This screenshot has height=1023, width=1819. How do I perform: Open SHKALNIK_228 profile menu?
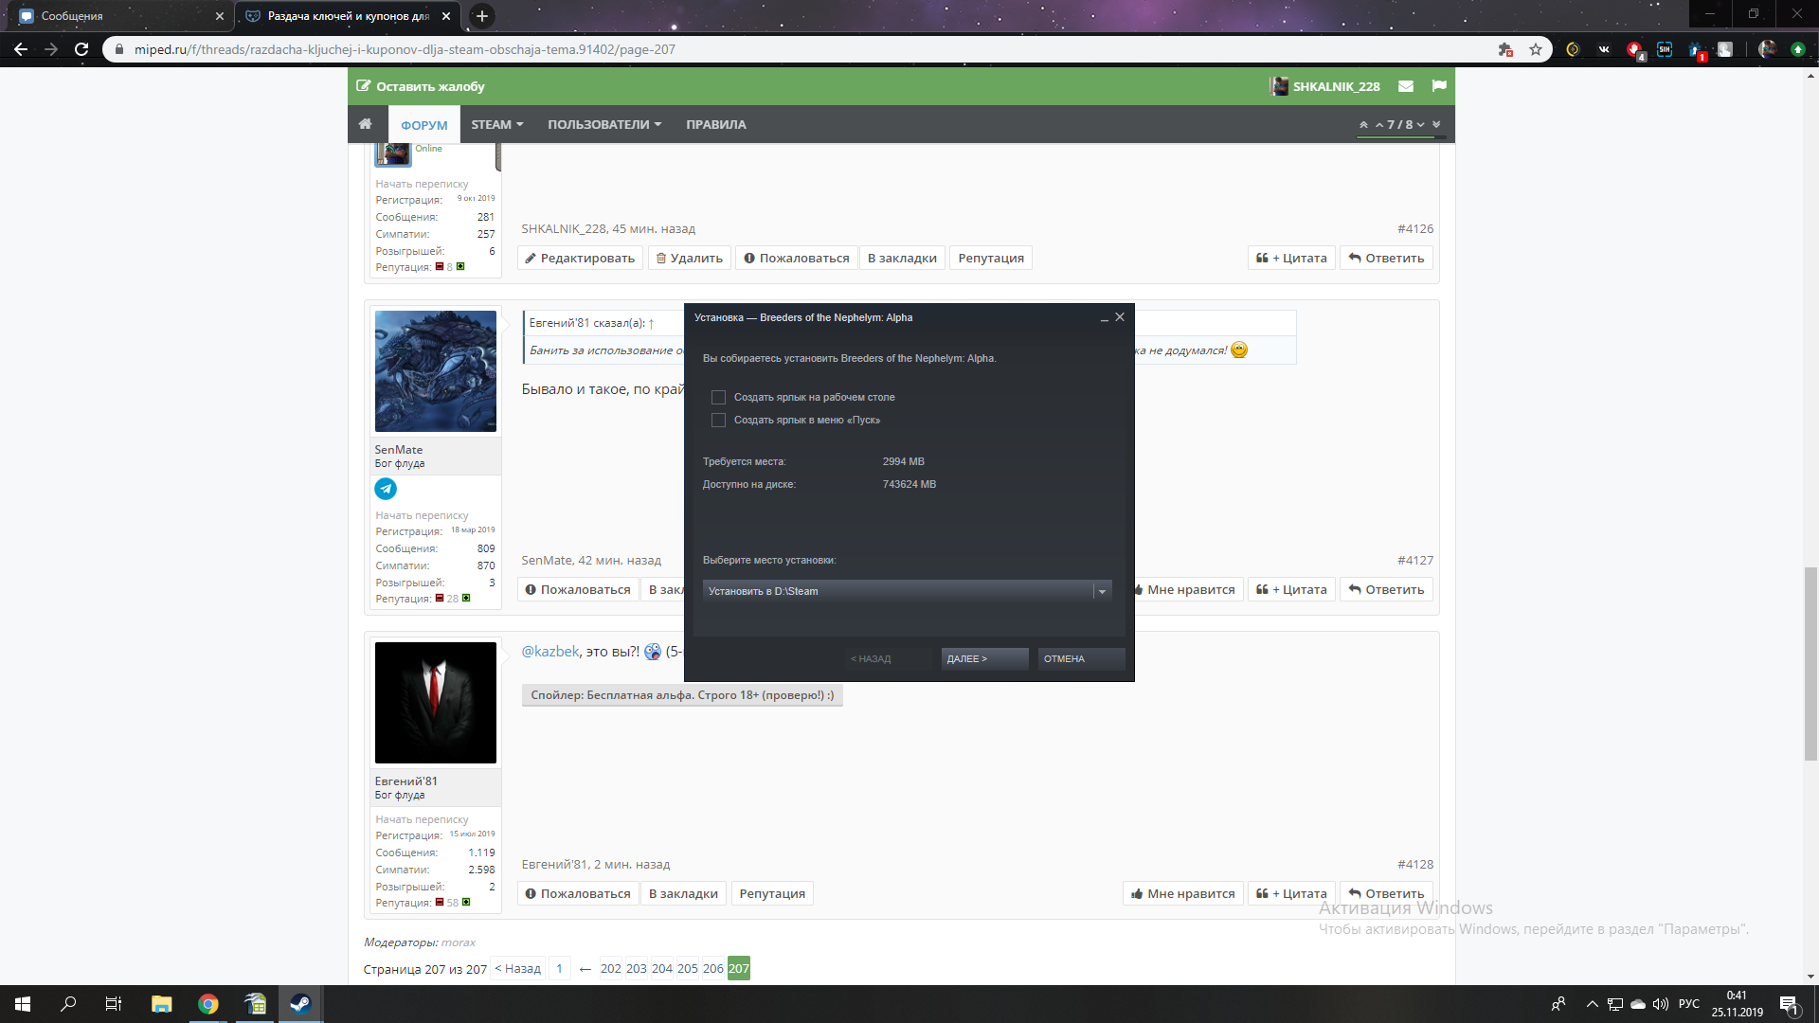point(1325,86)
